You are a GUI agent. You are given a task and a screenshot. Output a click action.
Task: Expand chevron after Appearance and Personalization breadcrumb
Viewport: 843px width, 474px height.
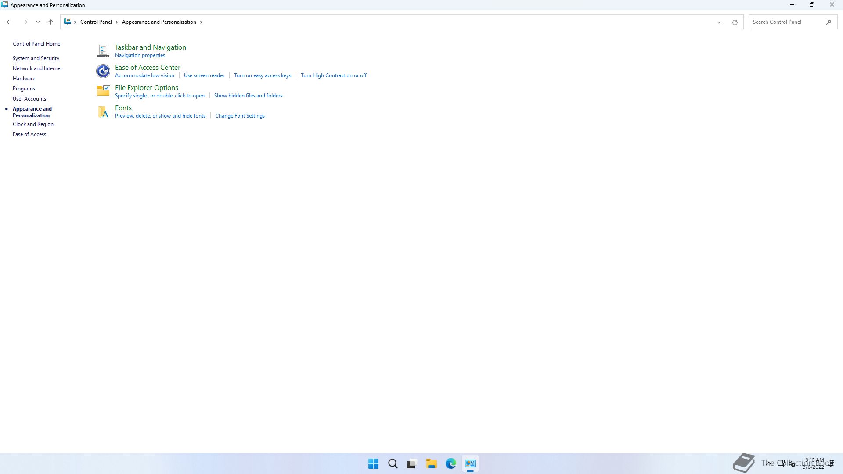click(x=201, y=22)
